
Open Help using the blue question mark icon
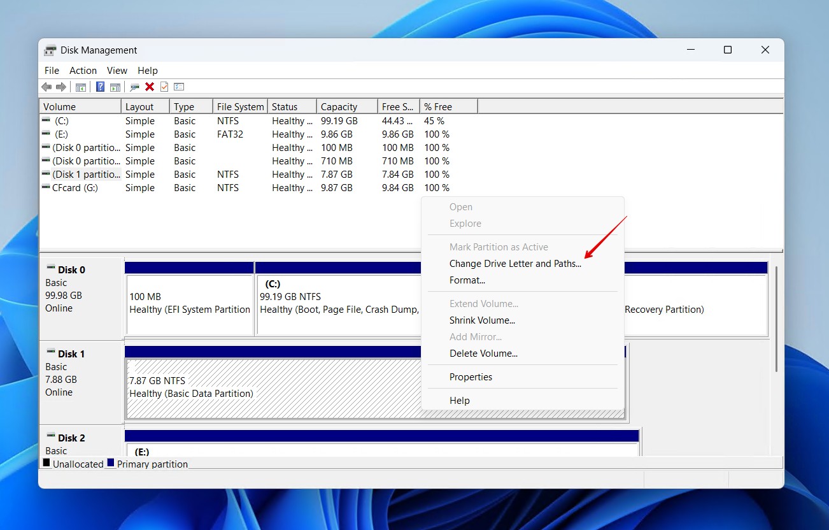101,87
